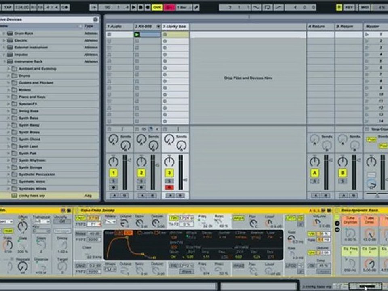
Task: Expand the Drum Rack entry in browser
Action: point(4,34)
